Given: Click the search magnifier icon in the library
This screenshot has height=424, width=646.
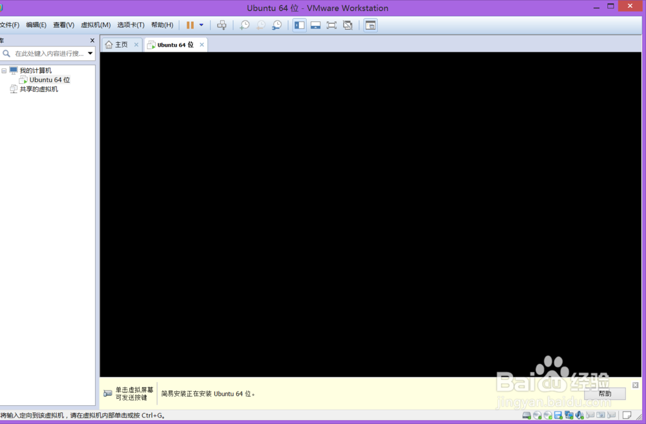Looking at the screenshot, I should coord(6,54).
